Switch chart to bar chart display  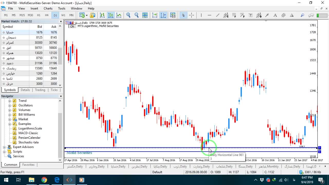point(102,15)
